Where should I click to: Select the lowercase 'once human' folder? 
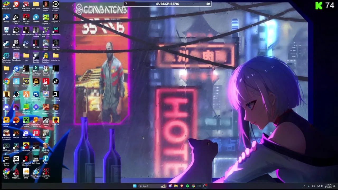click(55, 57)
